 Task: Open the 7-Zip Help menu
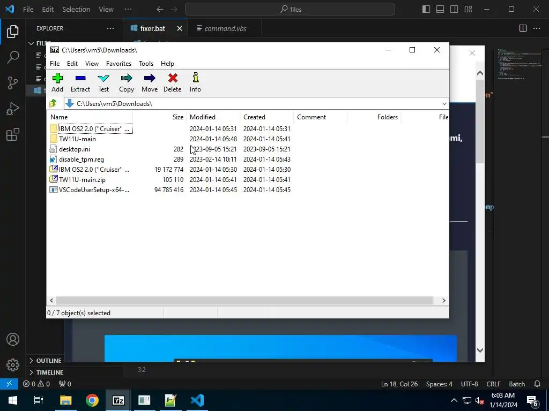[167, 64]
